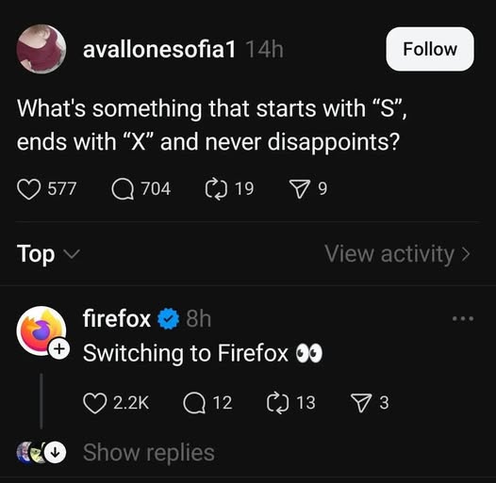Click the verified badge next to firefox
Screen dimensions: 496x483
click(x=169, y=319)
